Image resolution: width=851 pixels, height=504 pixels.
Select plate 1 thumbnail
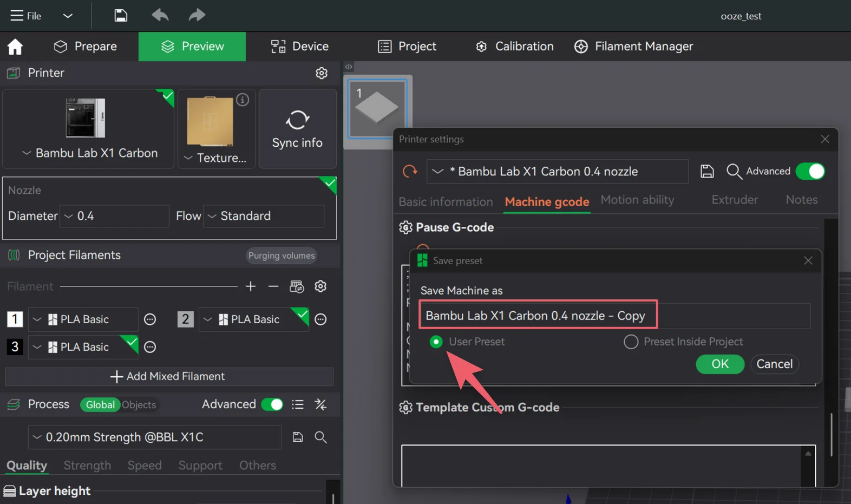pos(377,108)
